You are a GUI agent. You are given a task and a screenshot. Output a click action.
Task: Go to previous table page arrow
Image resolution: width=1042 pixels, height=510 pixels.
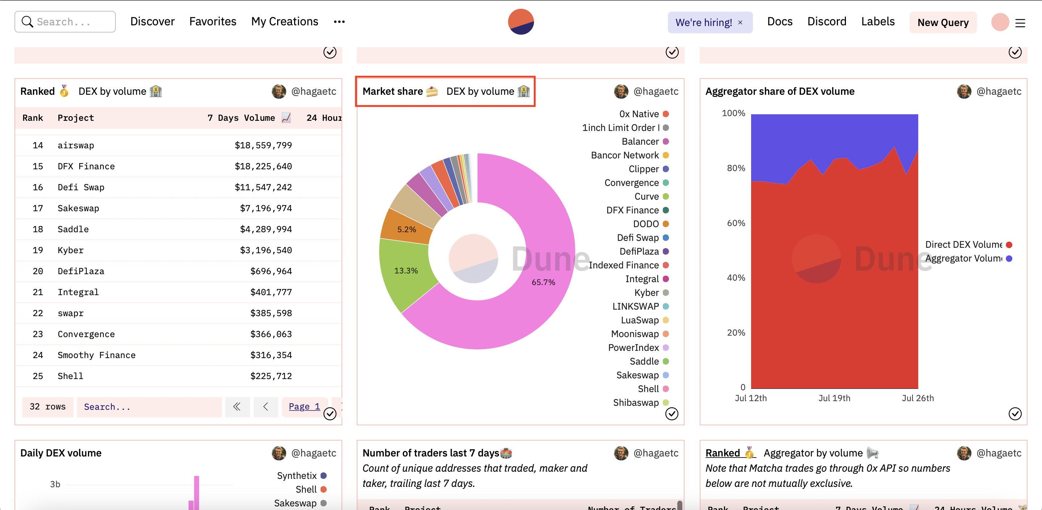265,407
